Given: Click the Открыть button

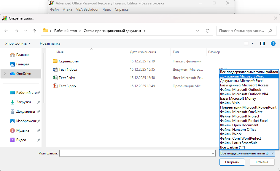Looking at the screenshot, I should click(232, 162).
